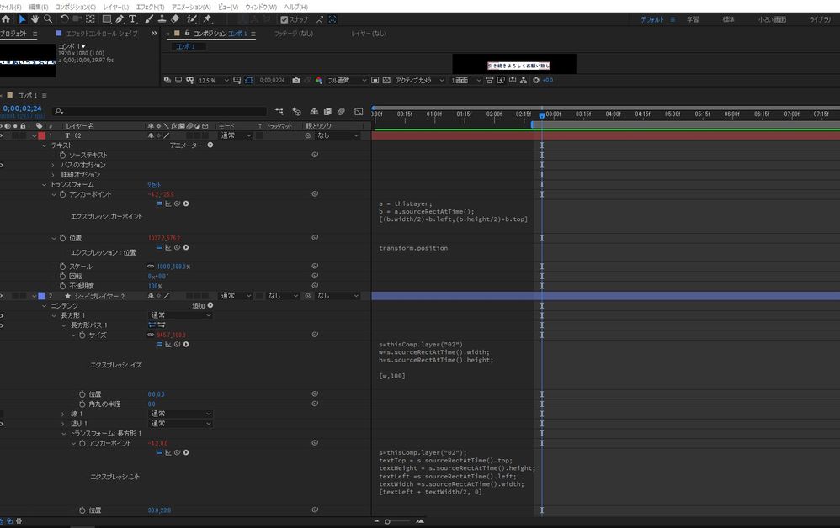The height and width of the screenshot is (528, 840).
Task: Select the Pen tool
Action: point(120,18)
